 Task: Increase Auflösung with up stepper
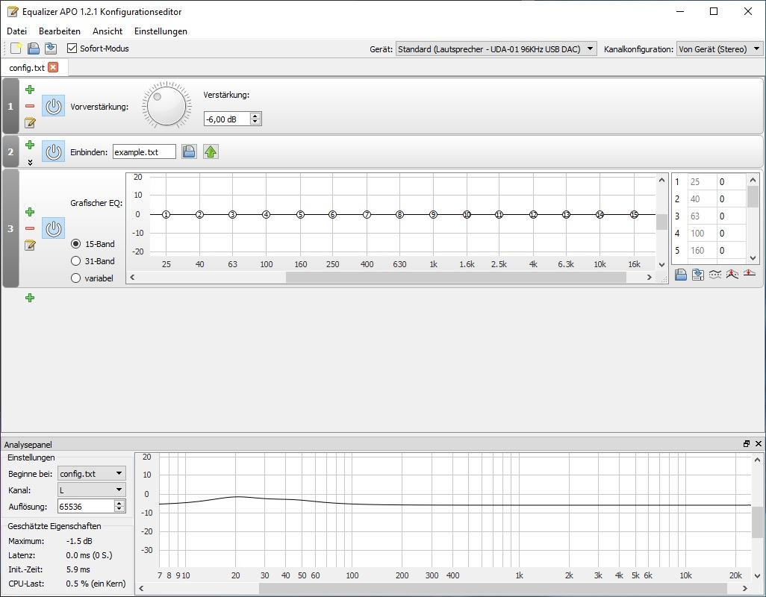pyautogui.click(x=119, y=503)
